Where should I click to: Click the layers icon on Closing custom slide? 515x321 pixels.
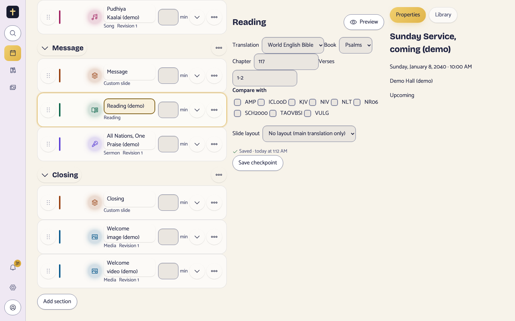click(95, 203)
